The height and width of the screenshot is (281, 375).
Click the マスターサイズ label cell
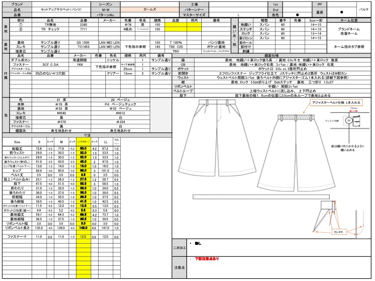point(194,15)
